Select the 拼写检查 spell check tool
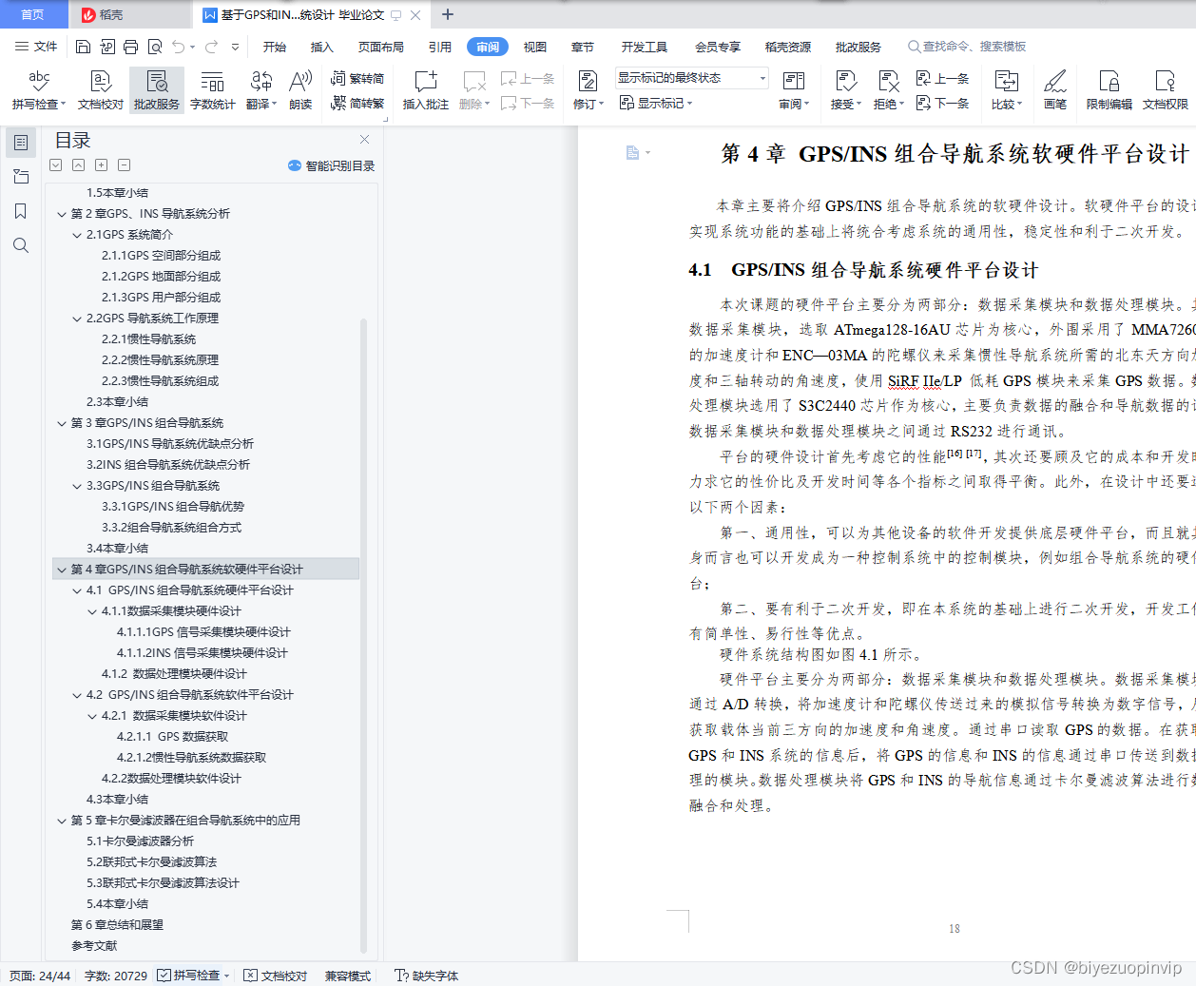 click(37, 90)
